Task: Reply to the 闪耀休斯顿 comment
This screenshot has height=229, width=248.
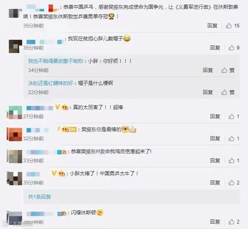Action: pos(215,222)
